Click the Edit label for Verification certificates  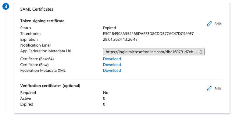pyautogui.click(x=218, y=89)
